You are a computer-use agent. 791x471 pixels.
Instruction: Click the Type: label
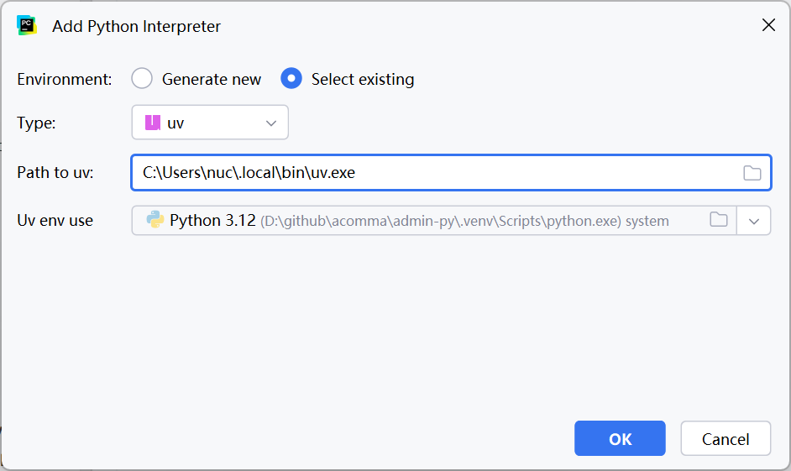point(37,123)
